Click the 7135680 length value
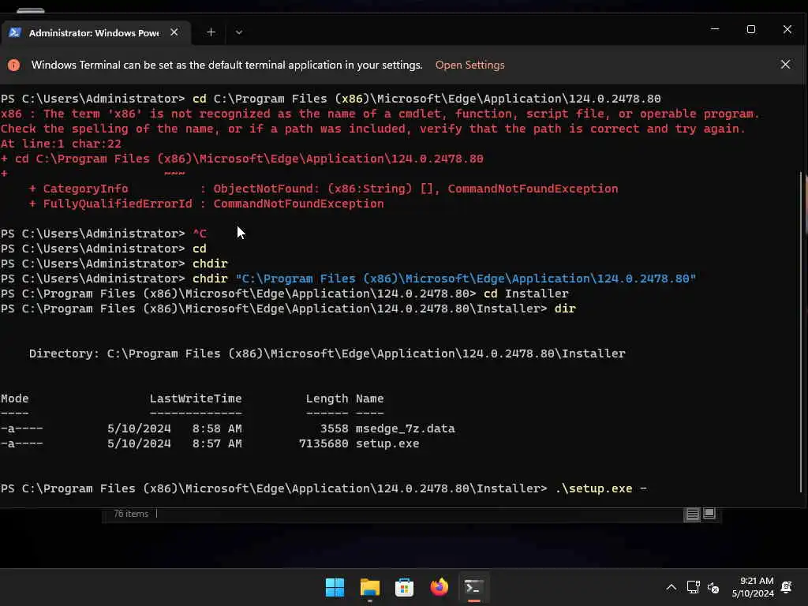This screenshot has width=808, height=606. click(x=324, y=443)
